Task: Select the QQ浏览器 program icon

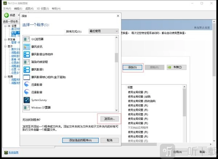Action: pos(26,39)
